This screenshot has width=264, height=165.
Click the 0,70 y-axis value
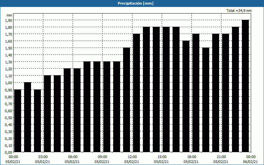click(x=9, y=104)
